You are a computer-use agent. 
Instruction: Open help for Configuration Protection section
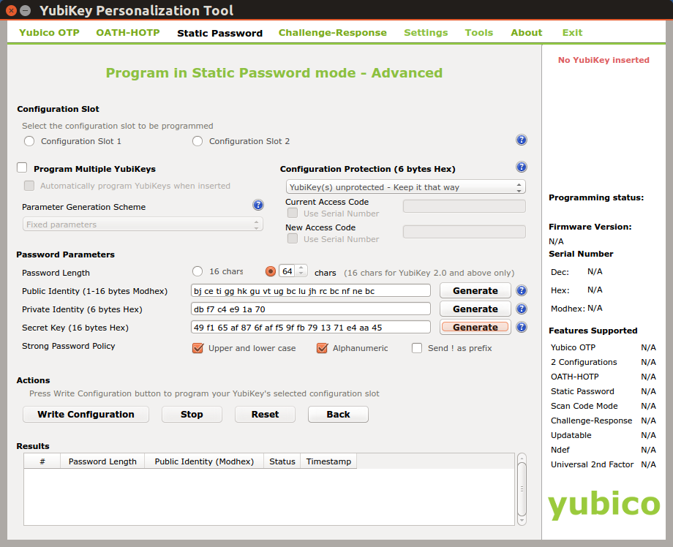521,167
